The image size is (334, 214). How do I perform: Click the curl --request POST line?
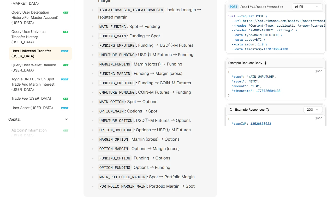(247, 16)
